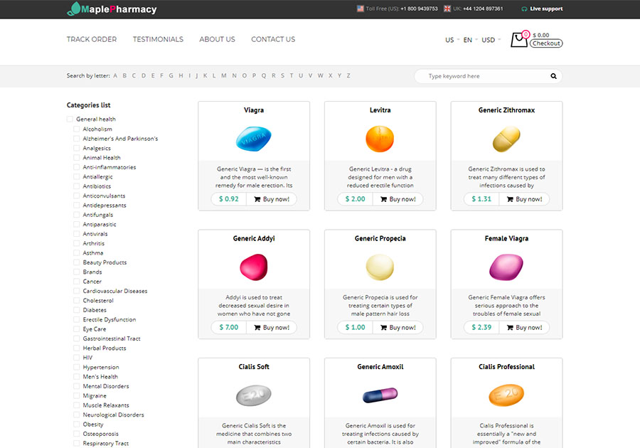Search by letter V
Viewport: 640px width, 448px height.
click(x=310, y=75)
